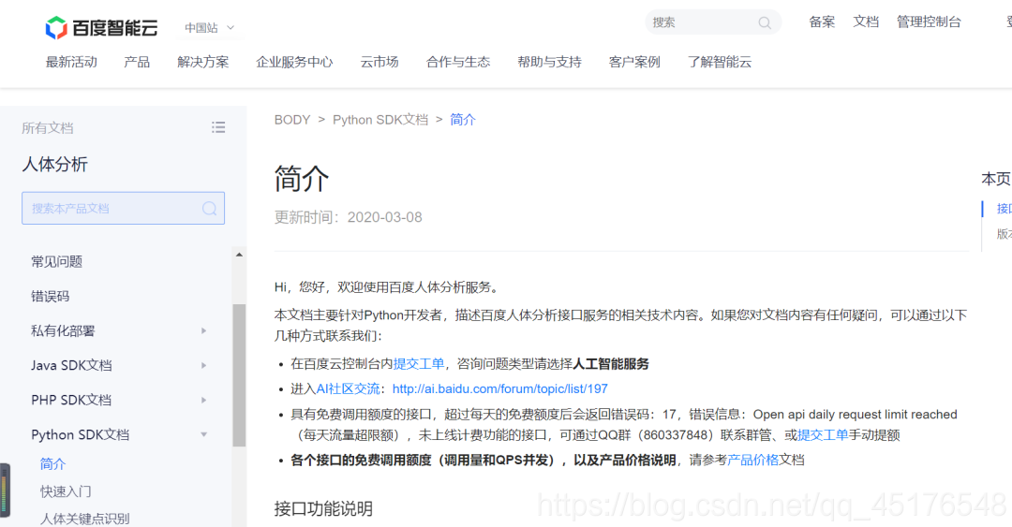The width and height of the screenshot is (1012, 527).
Task: Open the 云市场 menu
Action: pyautogui.click(x=379, y=62)
